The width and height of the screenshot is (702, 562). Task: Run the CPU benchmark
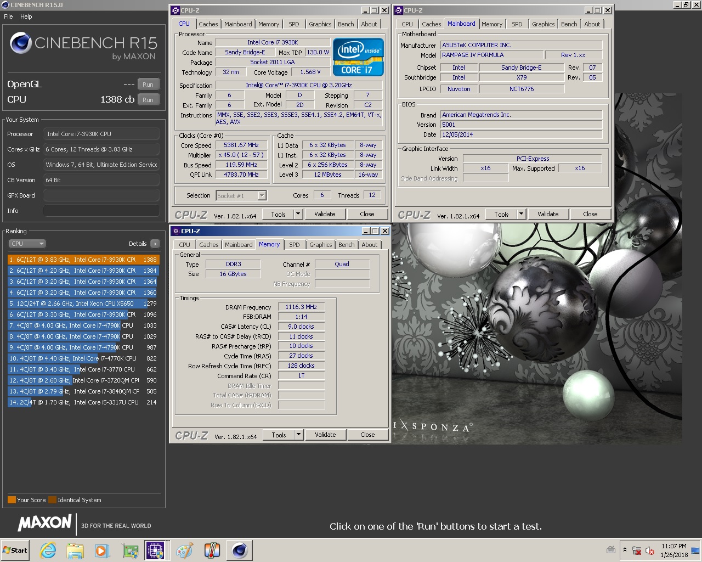point(148,100)
